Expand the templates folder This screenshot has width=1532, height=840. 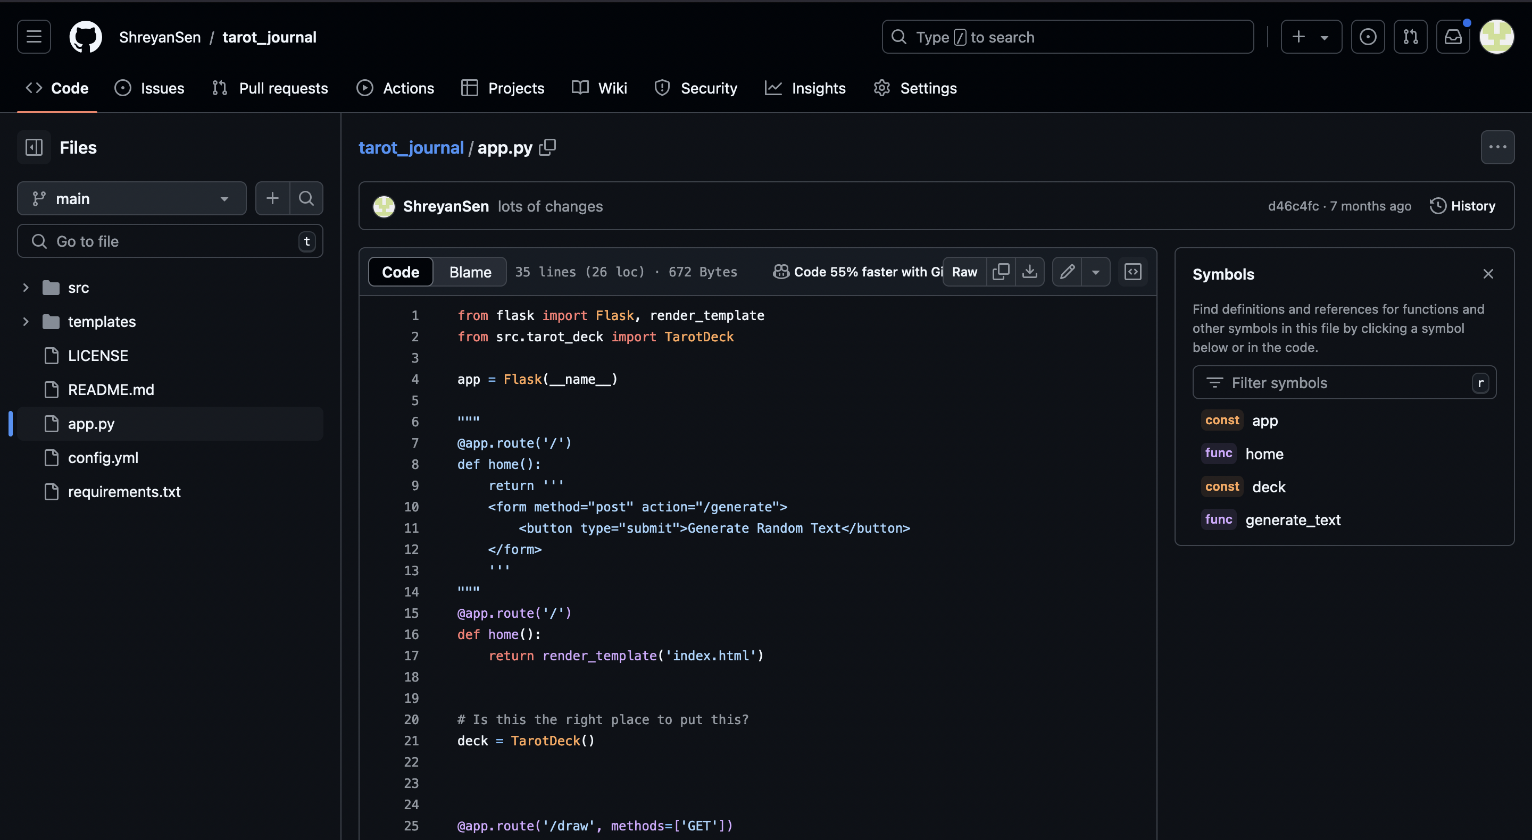[x=26, y=321]
